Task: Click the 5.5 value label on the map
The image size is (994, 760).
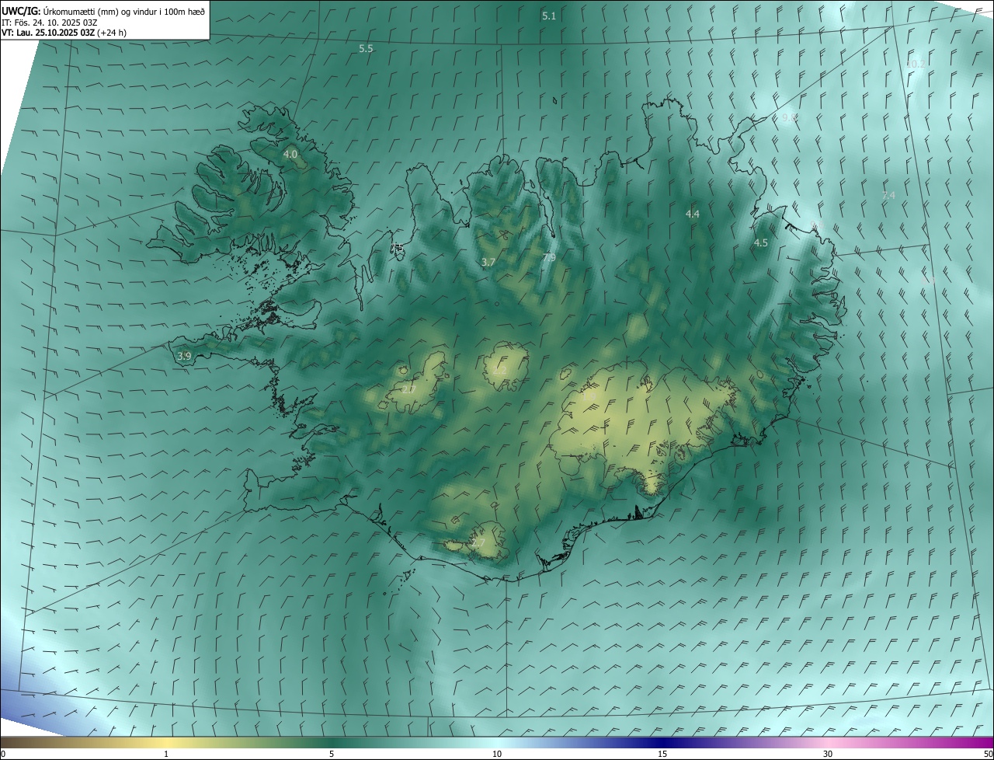Action: tap(366, 48)
